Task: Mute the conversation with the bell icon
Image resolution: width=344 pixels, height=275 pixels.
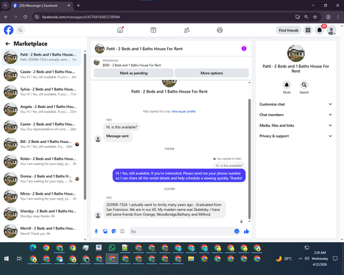Action: (287, 85)
